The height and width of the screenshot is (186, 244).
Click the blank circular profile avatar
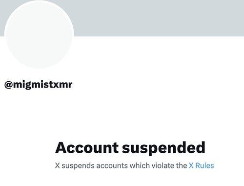[x=39, y=34]
